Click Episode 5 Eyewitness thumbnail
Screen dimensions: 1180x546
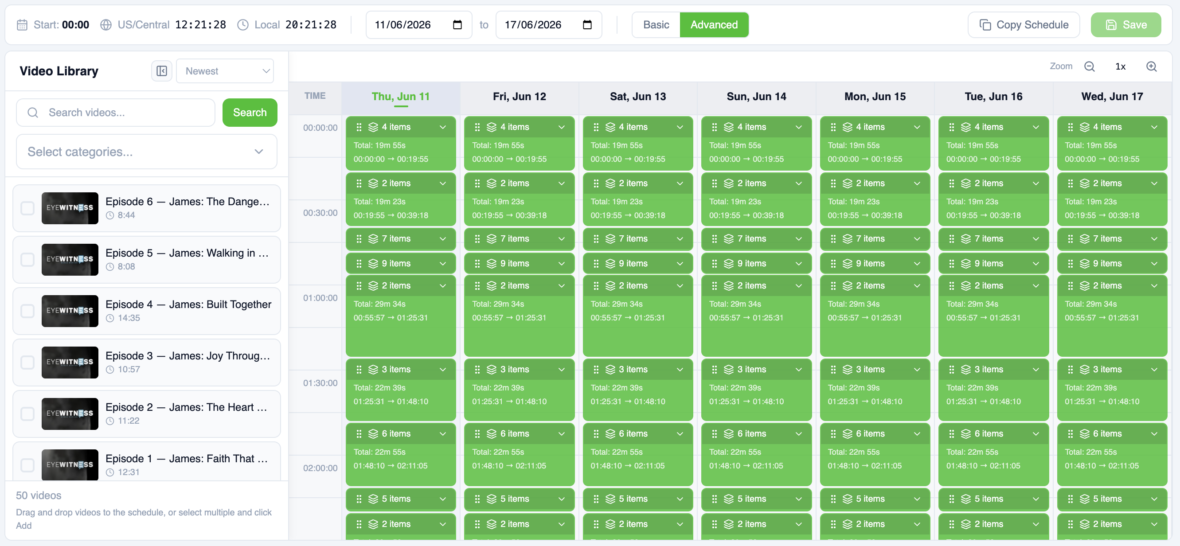click(x=70, y=259)
